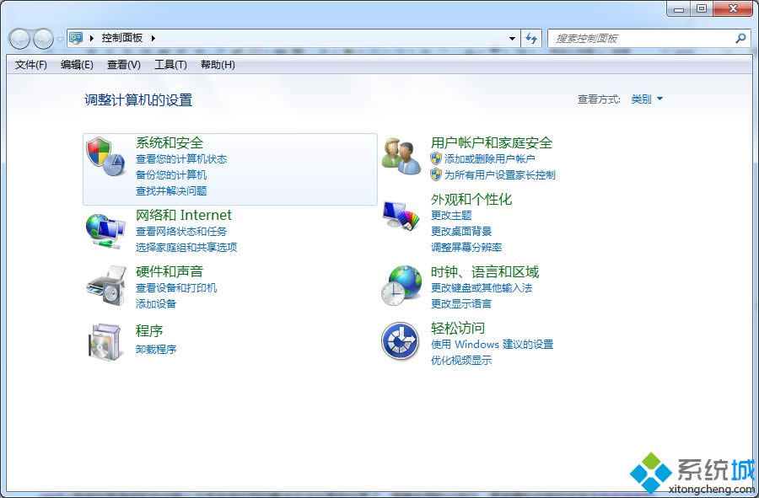Open the 文件(F) menu
Viewport: 759px width, 498px height.
coord(31,65)
